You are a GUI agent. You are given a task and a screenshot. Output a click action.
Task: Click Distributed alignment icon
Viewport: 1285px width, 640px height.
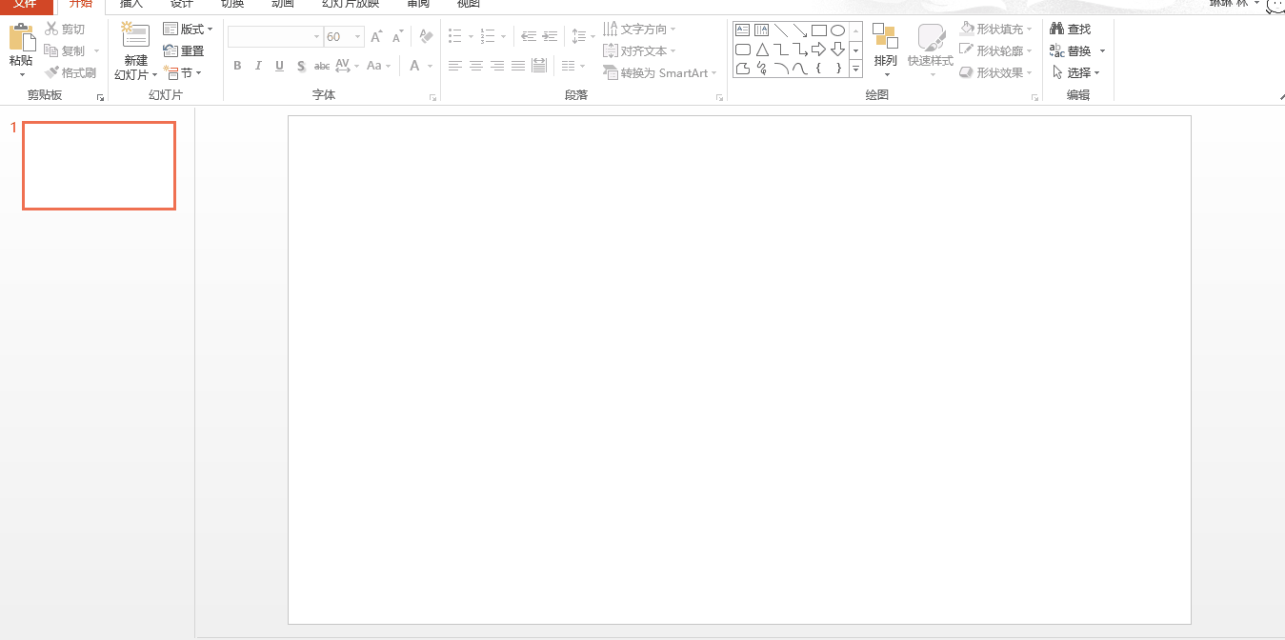point(539,66)
